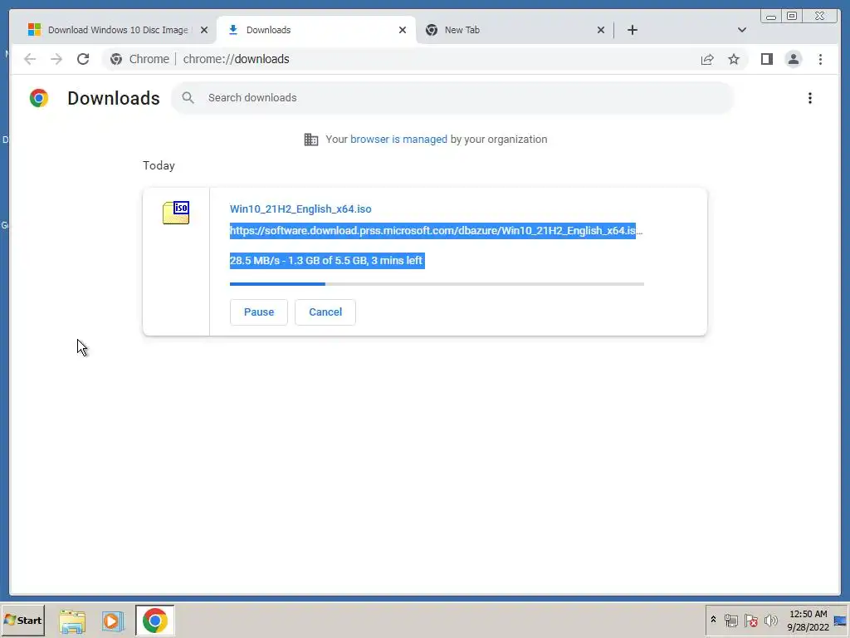
Task: Open the clock showing 12:50 AM
Action: 808,621
